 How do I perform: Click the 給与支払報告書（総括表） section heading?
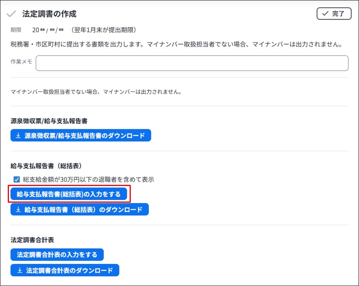(x=46, y=165)
